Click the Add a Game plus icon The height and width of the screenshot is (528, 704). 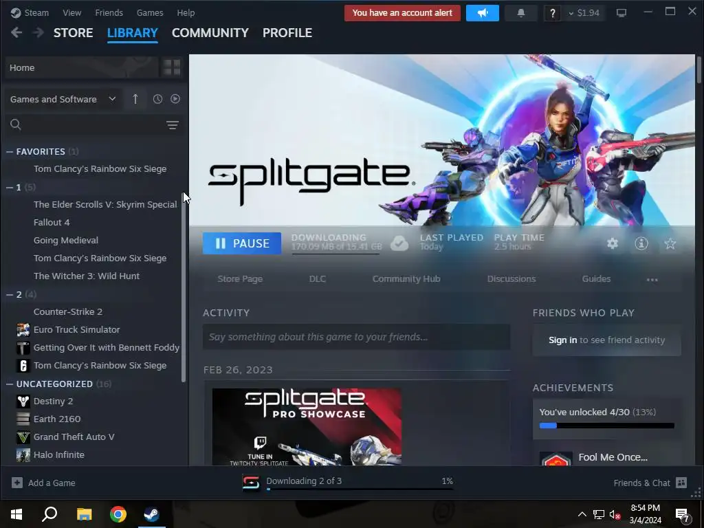[17, 483]
